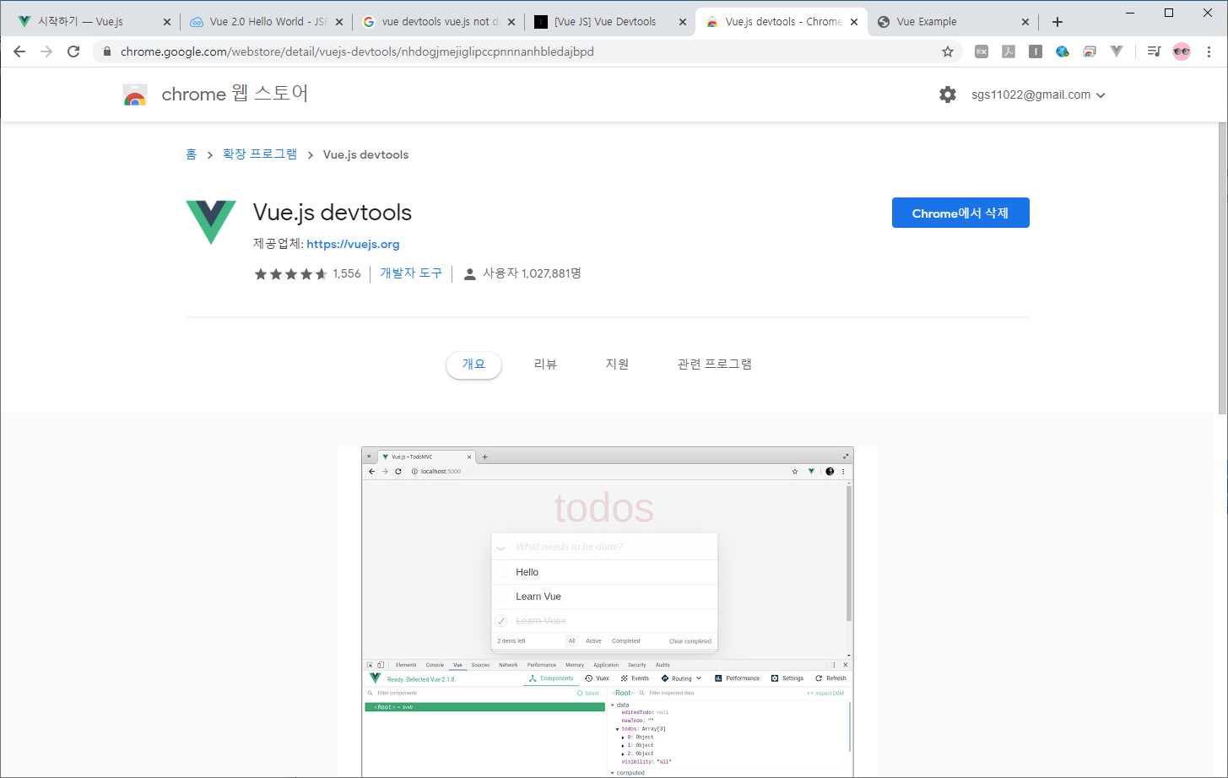
Task: Click the five-star rating display
Action: click(290, 274)
